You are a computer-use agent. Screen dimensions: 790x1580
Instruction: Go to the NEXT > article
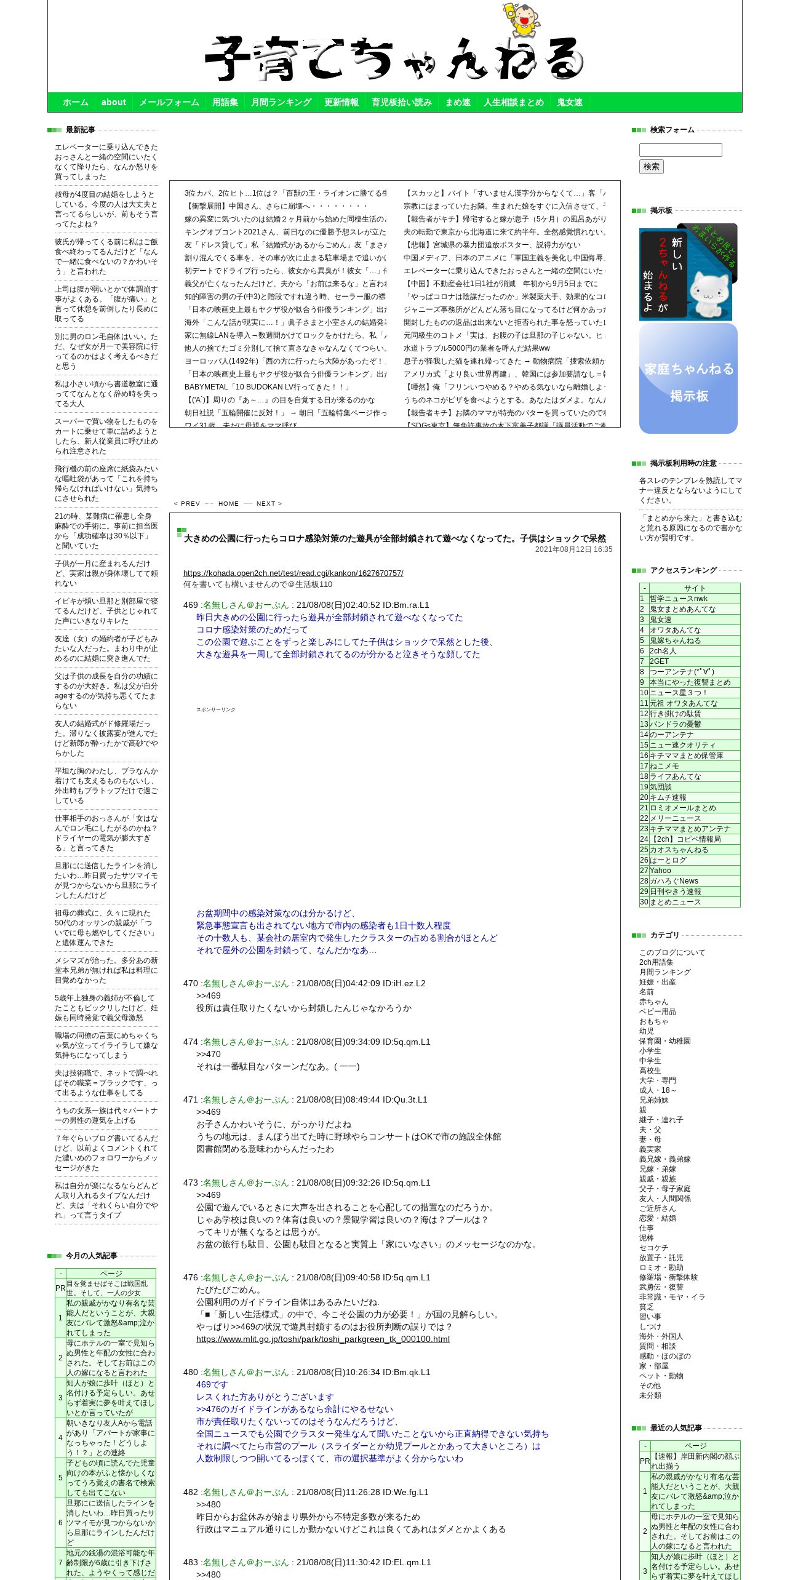(269, 503)
